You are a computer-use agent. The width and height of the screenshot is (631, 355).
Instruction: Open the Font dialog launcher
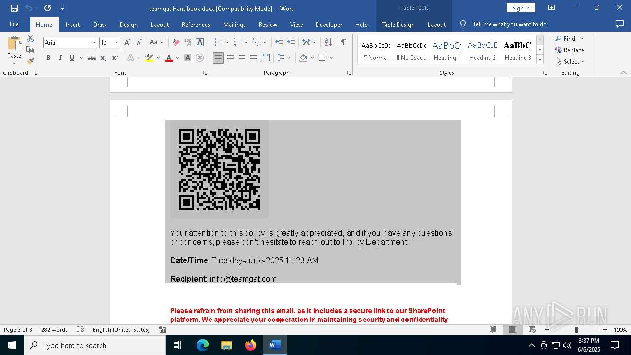[x=205, y=73]
